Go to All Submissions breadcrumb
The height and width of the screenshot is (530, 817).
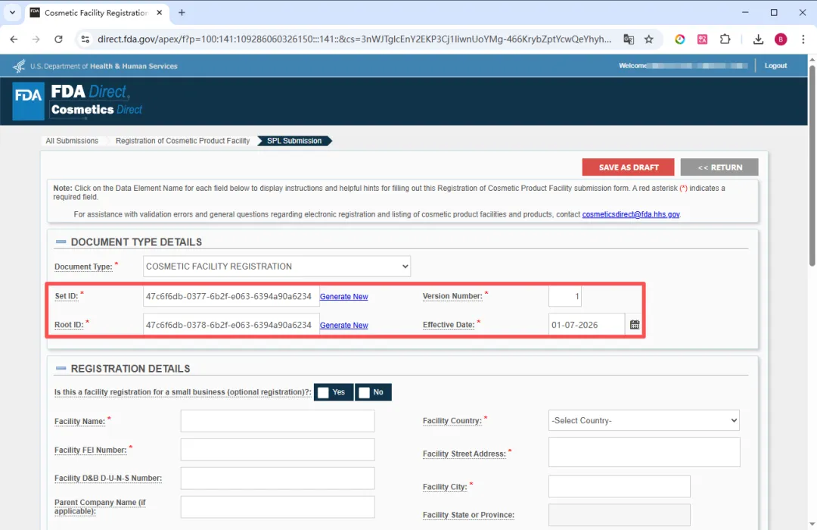[72, 141]
